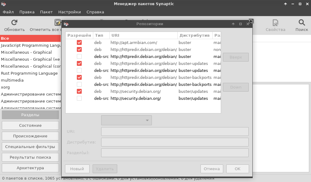Uncheck the deb buster-updates repository
Viewport: 311px width, 182px height.
[x=79, y=63]
